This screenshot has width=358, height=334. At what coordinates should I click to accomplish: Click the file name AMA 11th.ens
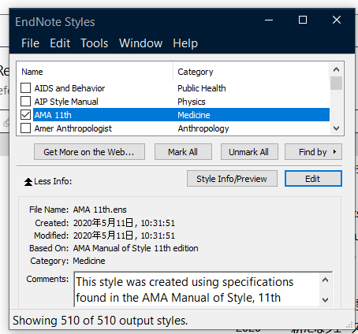click(x=99, y=210)
